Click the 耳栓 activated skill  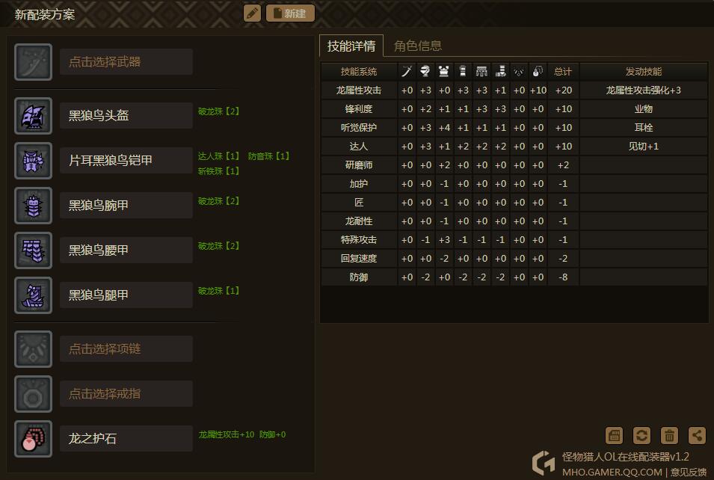click(644, 128)
